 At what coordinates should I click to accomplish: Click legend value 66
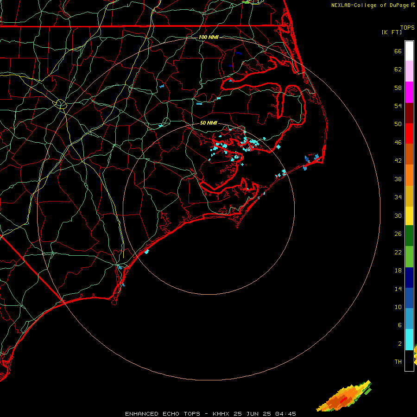tap(398, 51)
